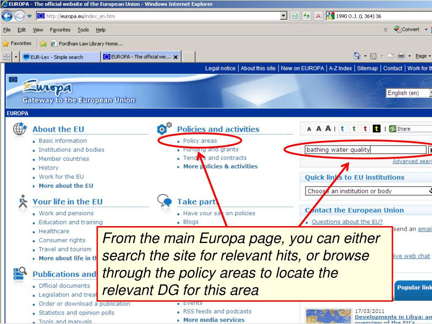Viewport: 432px width, 324px height.
Task: Click the RSS Feeds icon
Action: click(x=373, y=56)
